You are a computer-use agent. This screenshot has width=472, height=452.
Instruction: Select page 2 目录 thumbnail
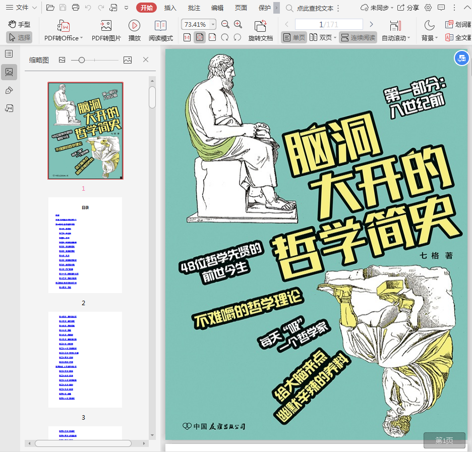click(x=85, y=245)
